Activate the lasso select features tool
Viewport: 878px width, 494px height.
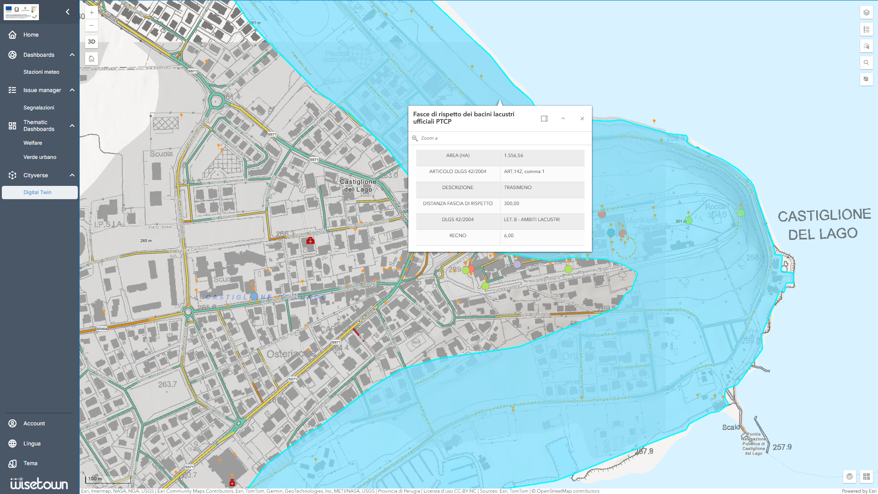[866, 46]
